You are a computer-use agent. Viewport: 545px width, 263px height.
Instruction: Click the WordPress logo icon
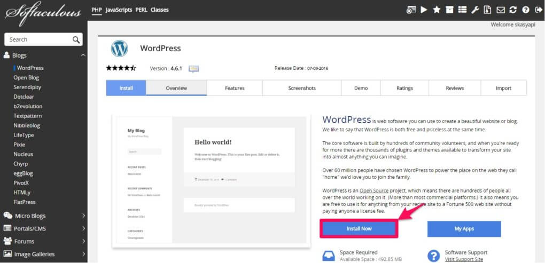120,49
